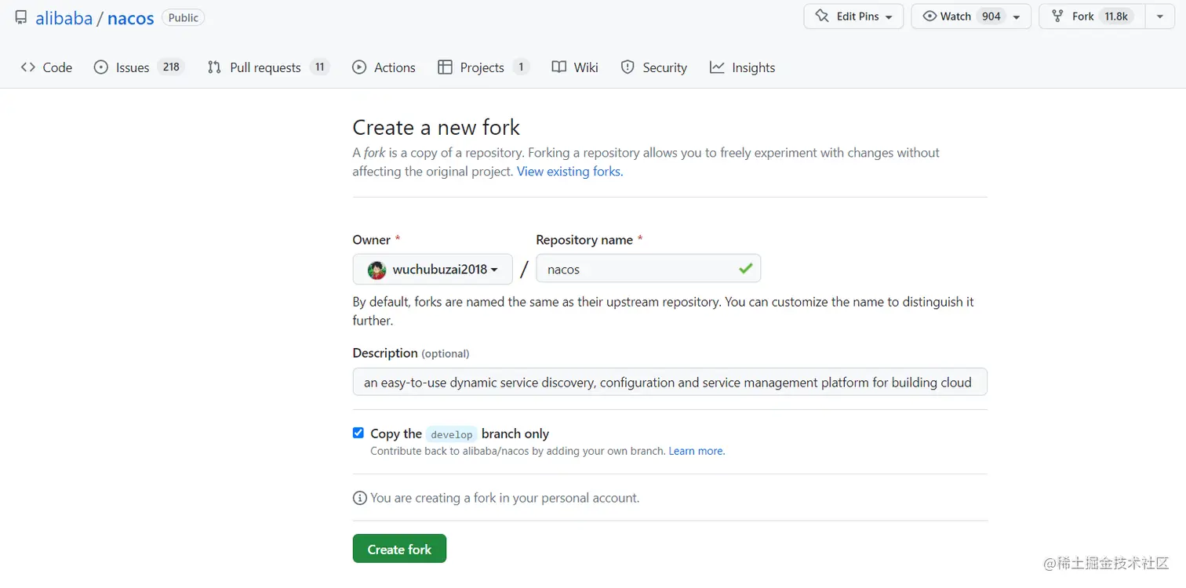Click the repository book icon beside alibaba
The image size is (1186, 588).
point(20,17)
